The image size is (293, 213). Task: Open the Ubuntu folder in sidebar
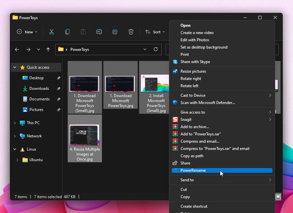pos(36,160)
